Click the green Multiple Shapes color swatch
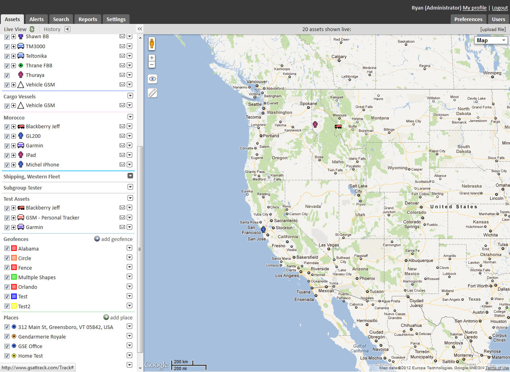Viewport: 510px width, 372px height. tap(14, 277)
